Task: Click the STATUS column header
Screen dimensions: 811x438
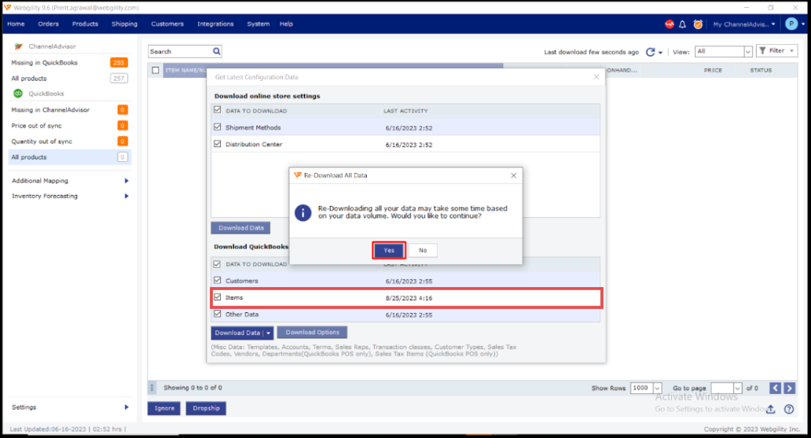Action: coord(761,70)
